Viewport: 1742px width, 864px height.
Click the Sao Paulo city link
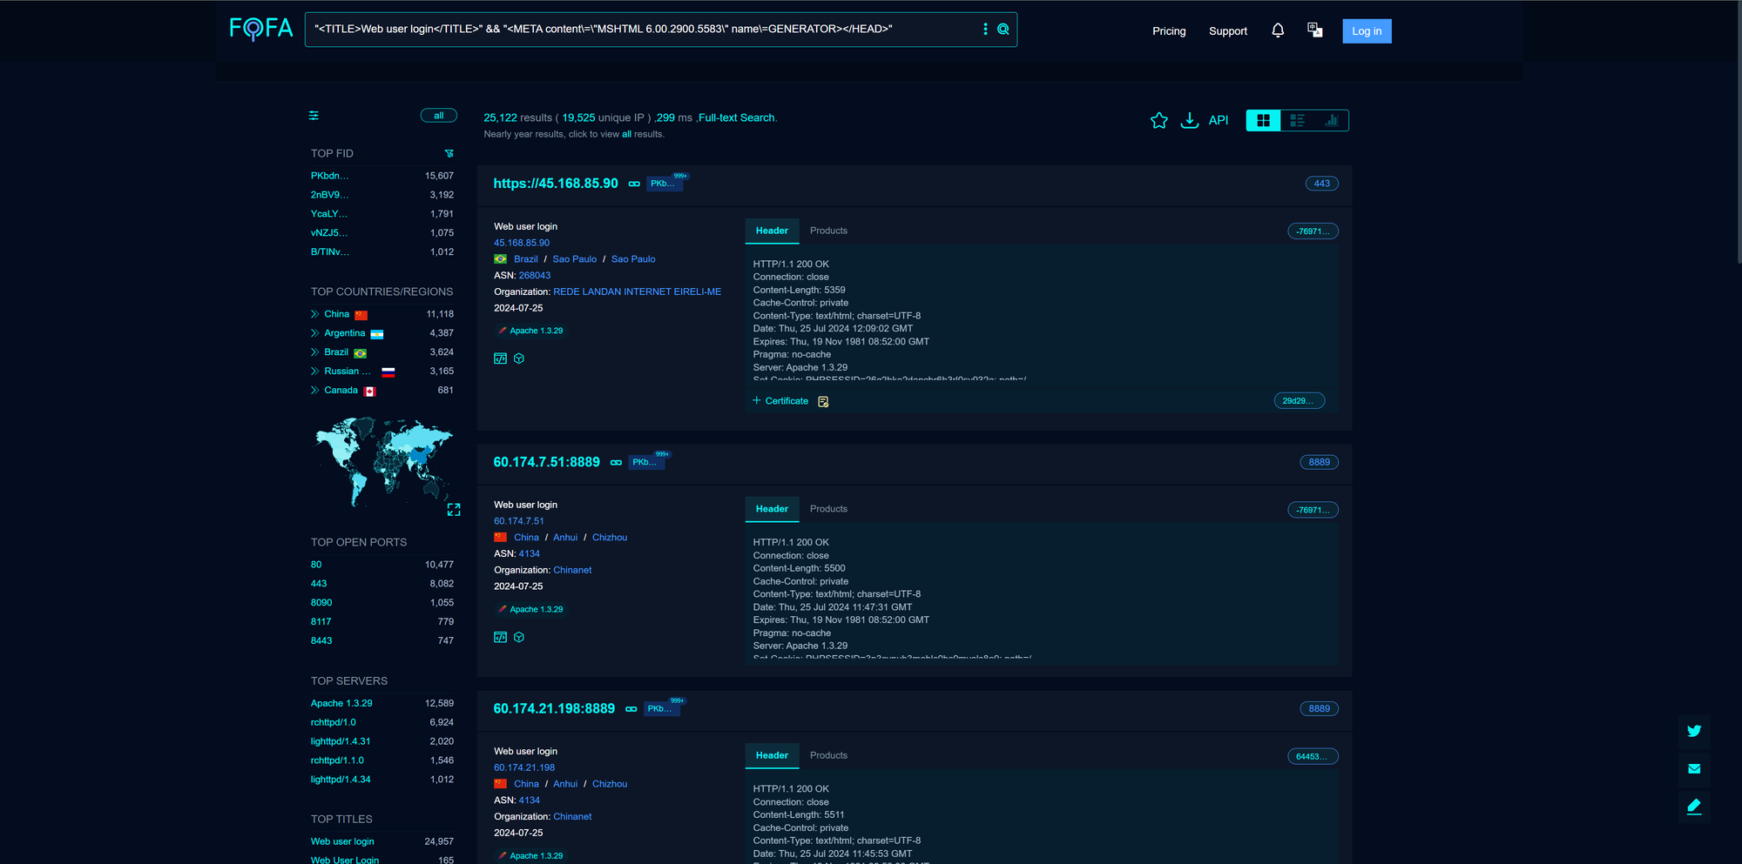coord(633,259)
